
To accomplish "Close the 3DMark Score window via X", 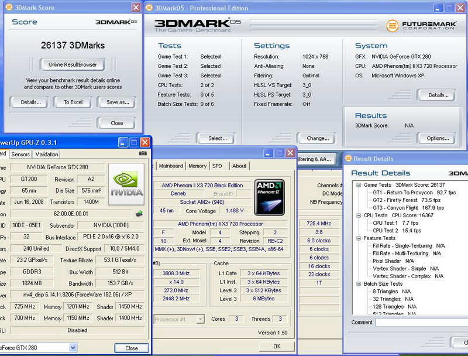I will [x=136, y=7].
